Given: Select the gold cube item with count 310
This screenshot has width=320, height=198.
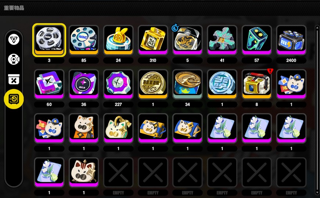Looking at the screenshot, I should pyautogui.click(x=153, y=40).
